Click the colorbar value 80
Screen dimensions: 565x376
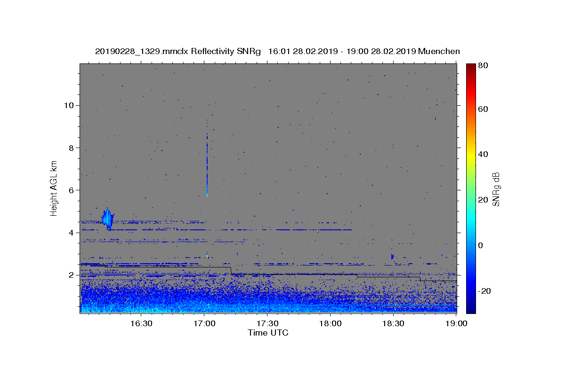(x=484, y=66)
